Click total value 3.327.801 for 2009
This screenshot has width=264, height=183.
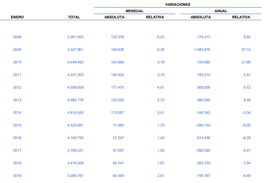pos(75,50)
